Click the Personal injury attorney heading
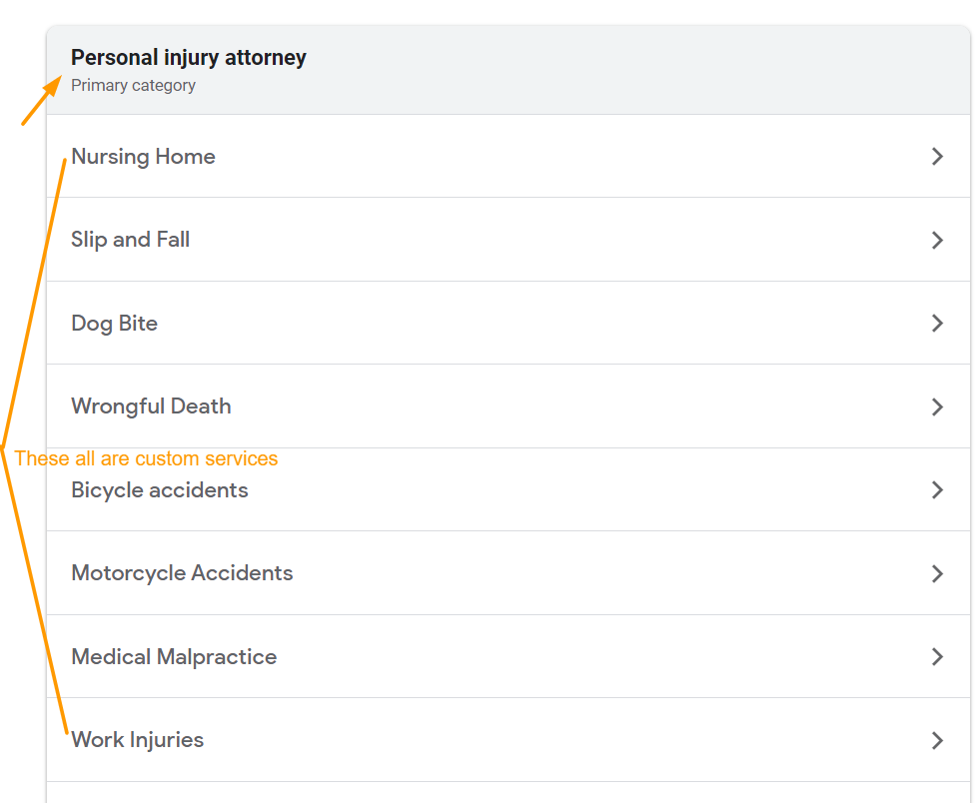Viewport: 980px width, 803px height. click(189, 58)
